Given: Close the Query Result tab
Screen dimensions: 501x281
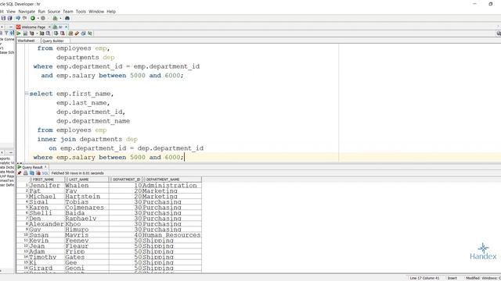Looking at the screenshot, I should pos(45,167).
